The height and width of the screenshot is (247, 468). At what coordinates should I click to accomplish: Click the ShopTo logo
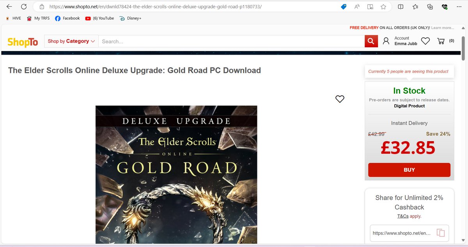23,42
